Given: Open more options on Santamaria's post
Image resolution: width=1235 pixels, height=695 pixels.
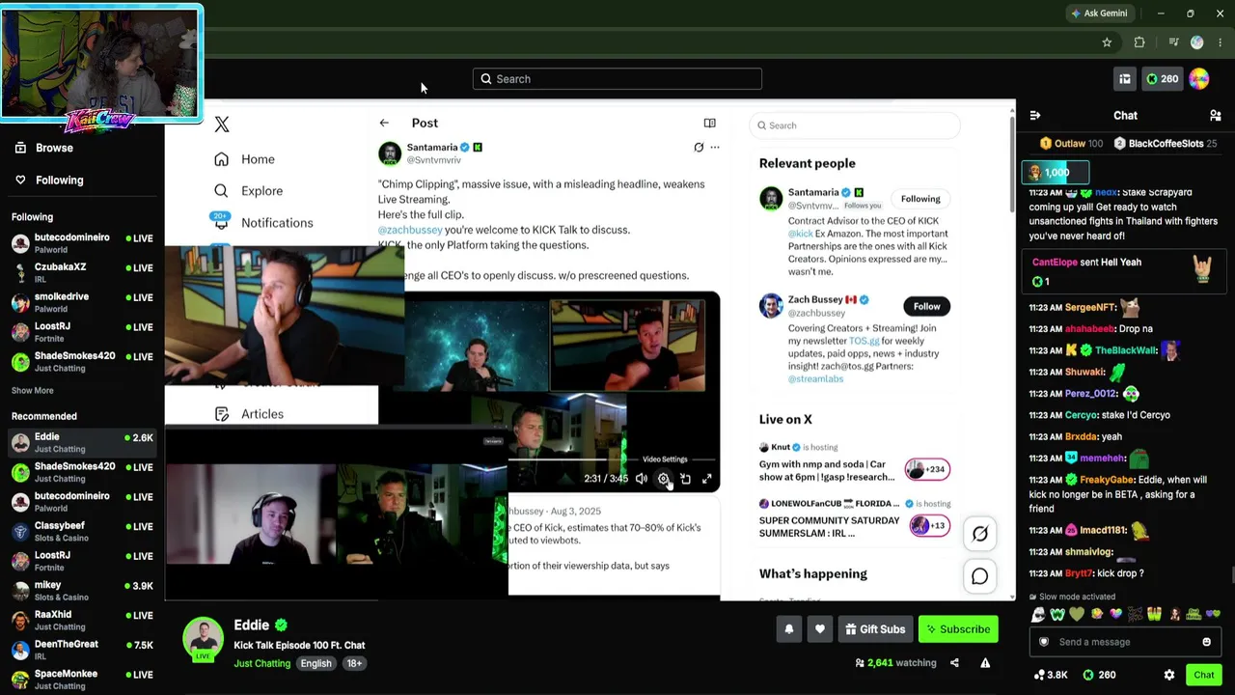Looking at the screenshot, I should tap(715, 148).
